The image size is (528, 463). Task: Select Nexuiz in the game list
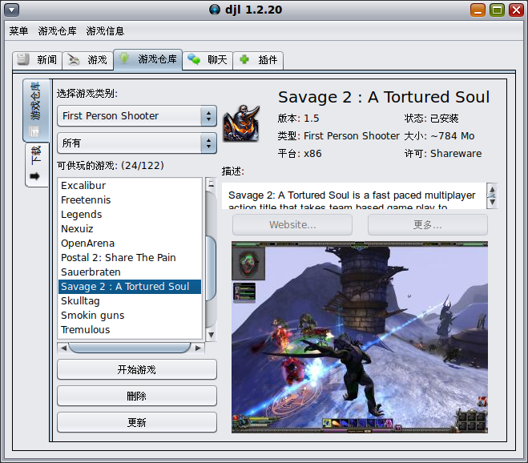(x=130, y=229)
